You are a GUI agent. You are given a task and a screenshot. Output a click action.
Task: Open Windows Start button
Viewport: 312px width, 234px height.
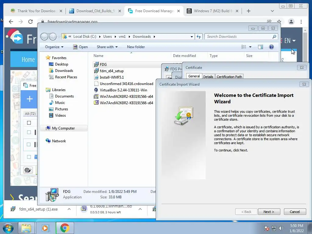tap(8, 228)
